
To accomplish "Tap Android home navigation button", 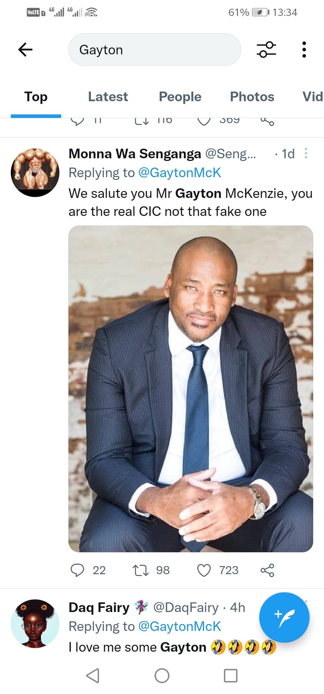I will pos(162,675).
